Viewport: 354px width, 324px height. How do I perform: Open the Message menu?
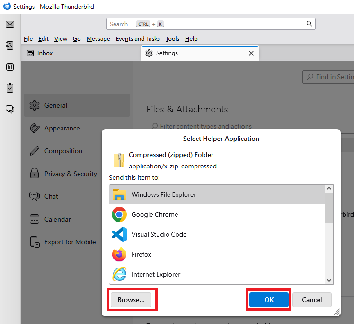[98, 39]
